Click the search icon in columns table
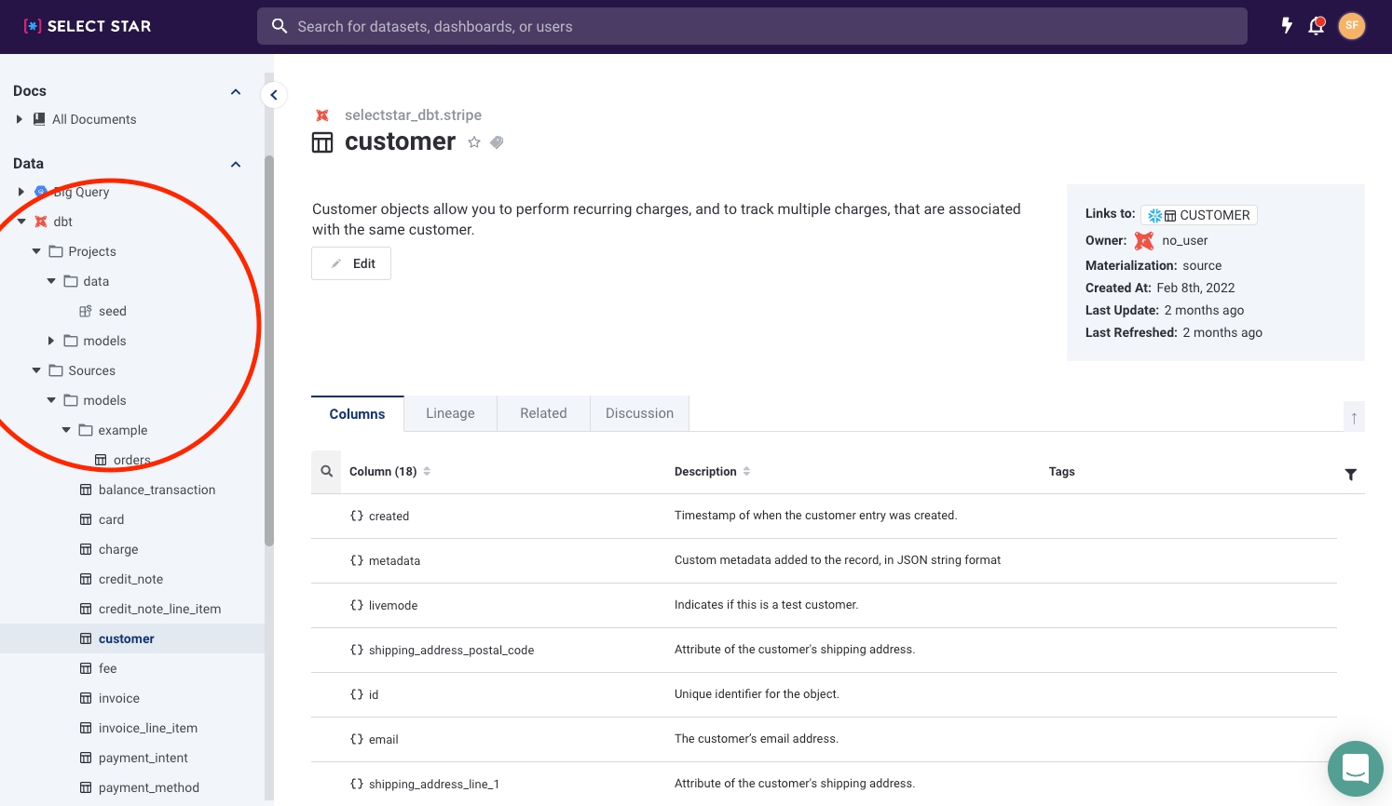This screenshot has height=806, width=1392. tap(327, 472)
